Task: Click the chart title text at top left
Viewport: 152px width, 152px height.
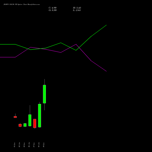Action: (22, 5)
